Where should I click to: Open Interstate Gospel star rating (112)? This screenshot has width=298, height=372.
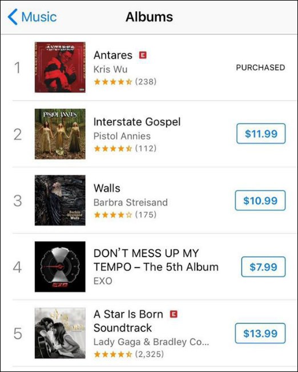coord(125,148)
